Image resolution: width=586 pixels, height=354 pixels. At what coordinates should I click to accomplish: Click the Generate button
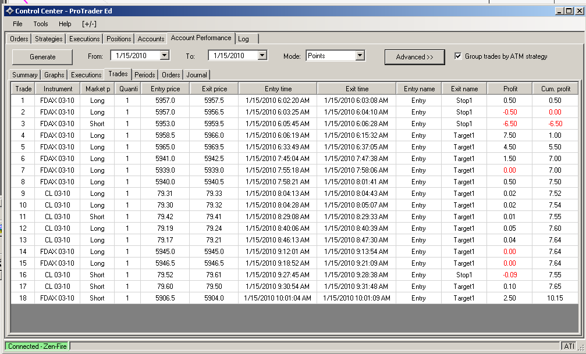(42, 57)
